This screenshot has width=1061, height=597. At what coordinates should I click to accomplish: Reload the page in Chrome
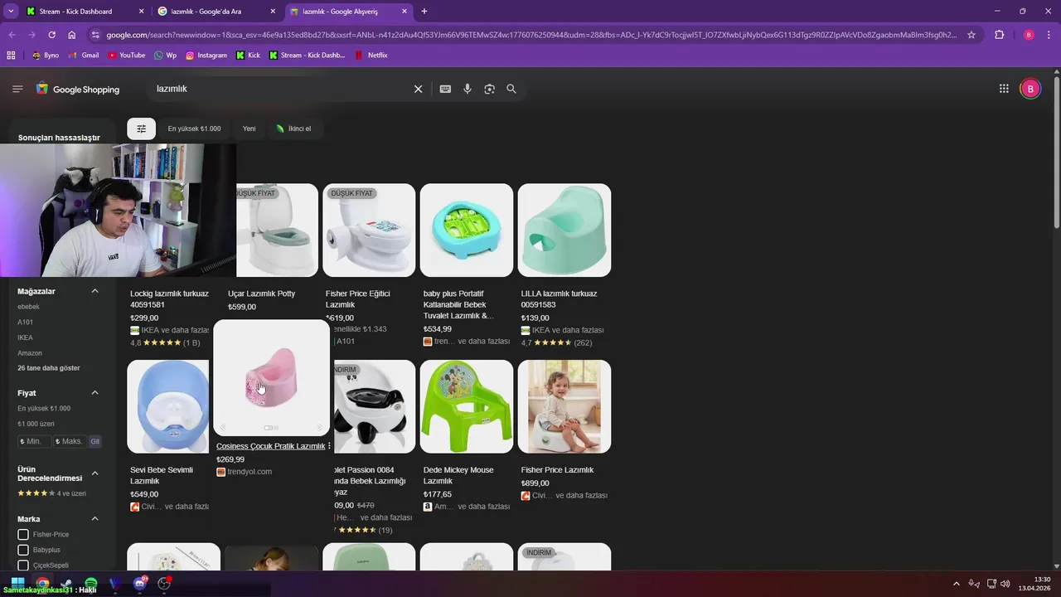point(51,35)
